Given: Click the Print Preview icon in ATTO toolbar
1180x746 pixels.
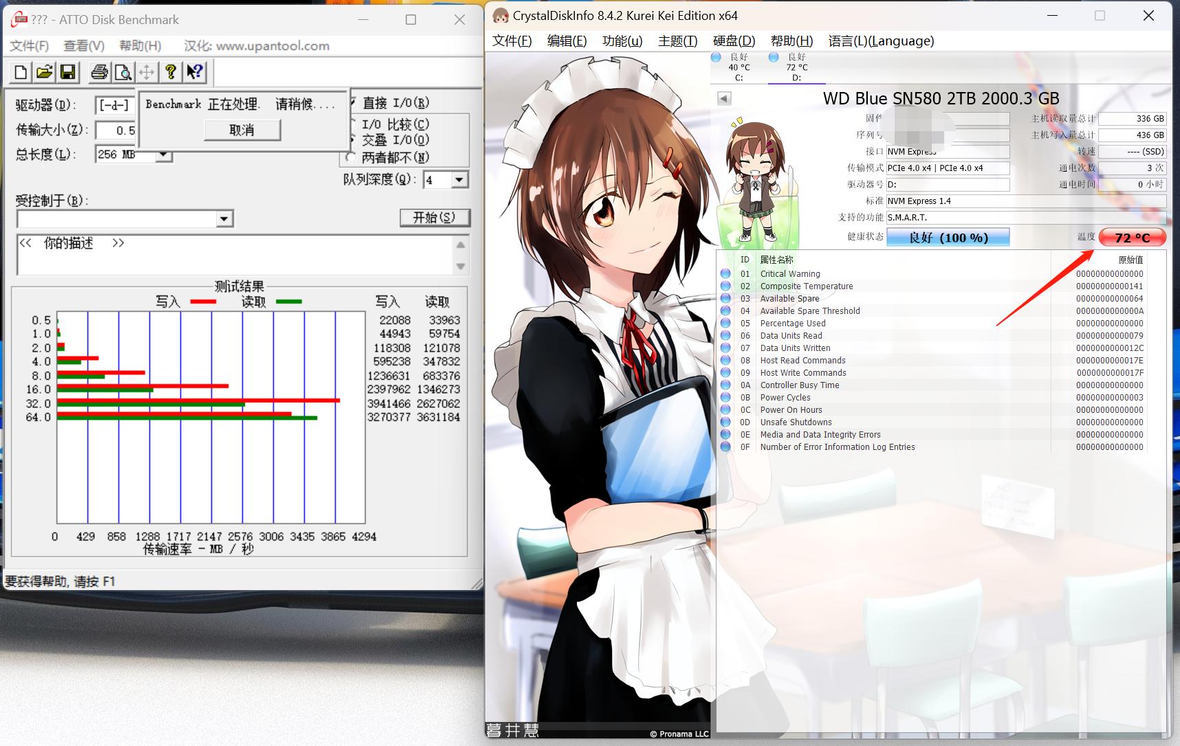Looking at the screenshot, I should (x=124, y=72).
